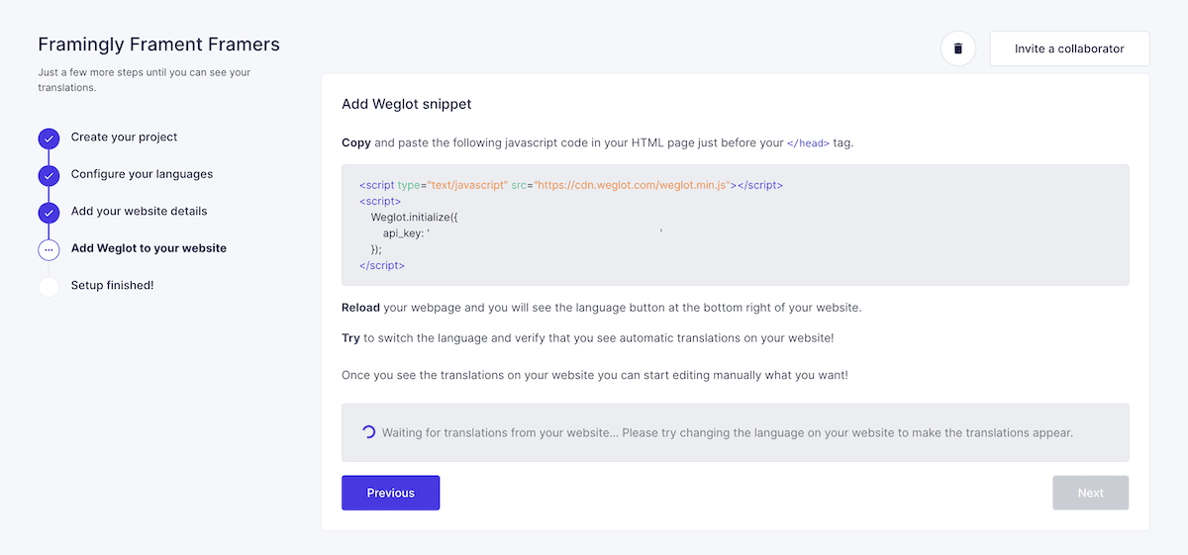This screenshot has width=1188, height=555.
Task: Click the 'Once you see the translations' sentence
Action: pyautogui.click(x=595, y=376)
